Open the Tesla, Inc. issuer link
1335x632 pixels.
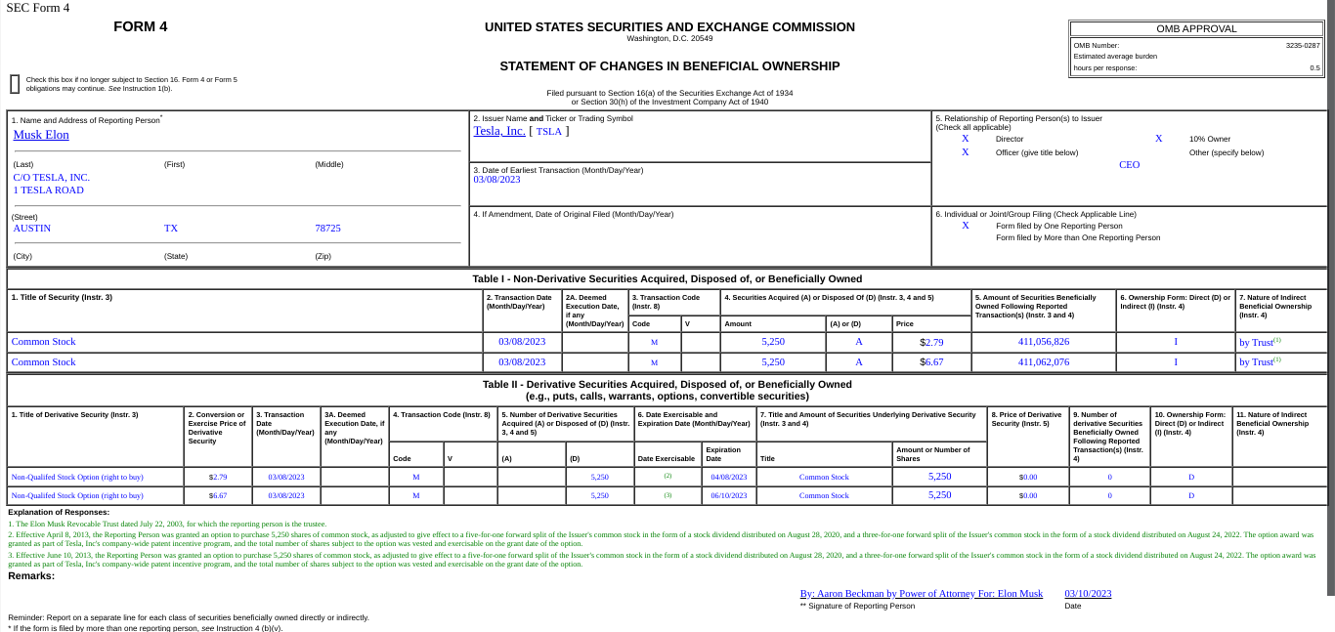[x=499, y=131]
